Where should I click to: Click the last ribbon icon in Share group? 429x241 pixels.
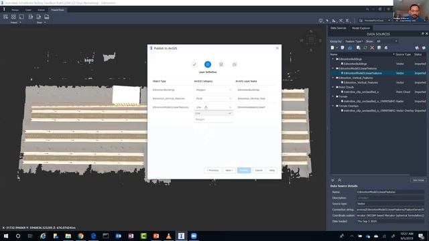(47, 17)
